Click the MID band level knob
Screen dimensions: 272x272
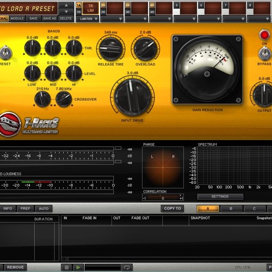click(x=53, y=73)
